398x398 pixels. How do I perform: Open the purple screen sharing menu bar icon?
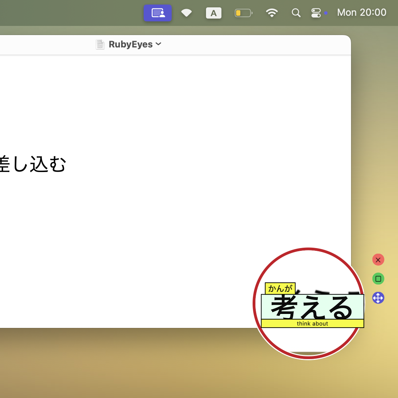pyautogui.click(x=158, y=13)
